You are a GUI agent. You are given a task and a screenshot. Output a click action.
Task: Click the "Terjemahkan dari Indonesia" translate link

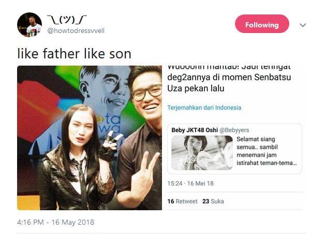click(x=204, y=108)
